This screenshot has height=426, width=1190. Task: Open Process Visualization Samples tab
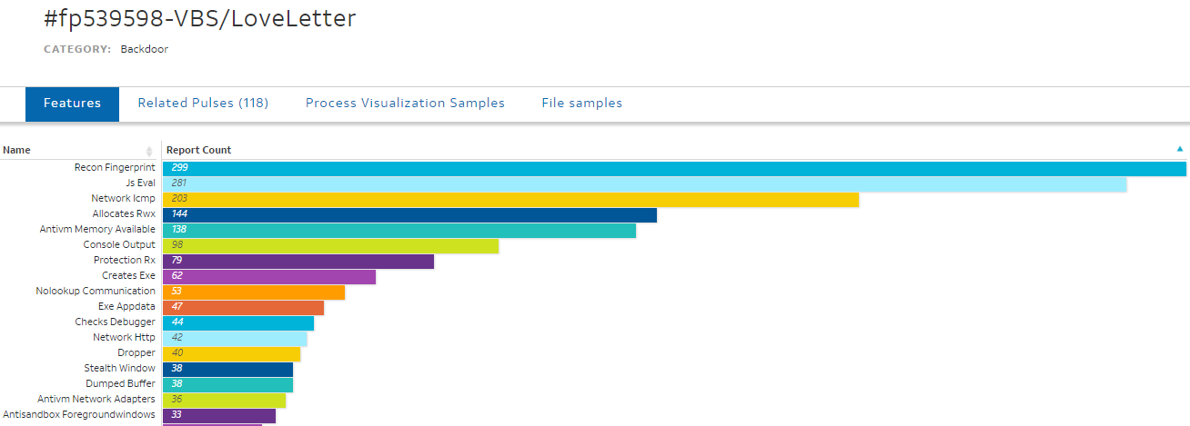click(405, 104)
